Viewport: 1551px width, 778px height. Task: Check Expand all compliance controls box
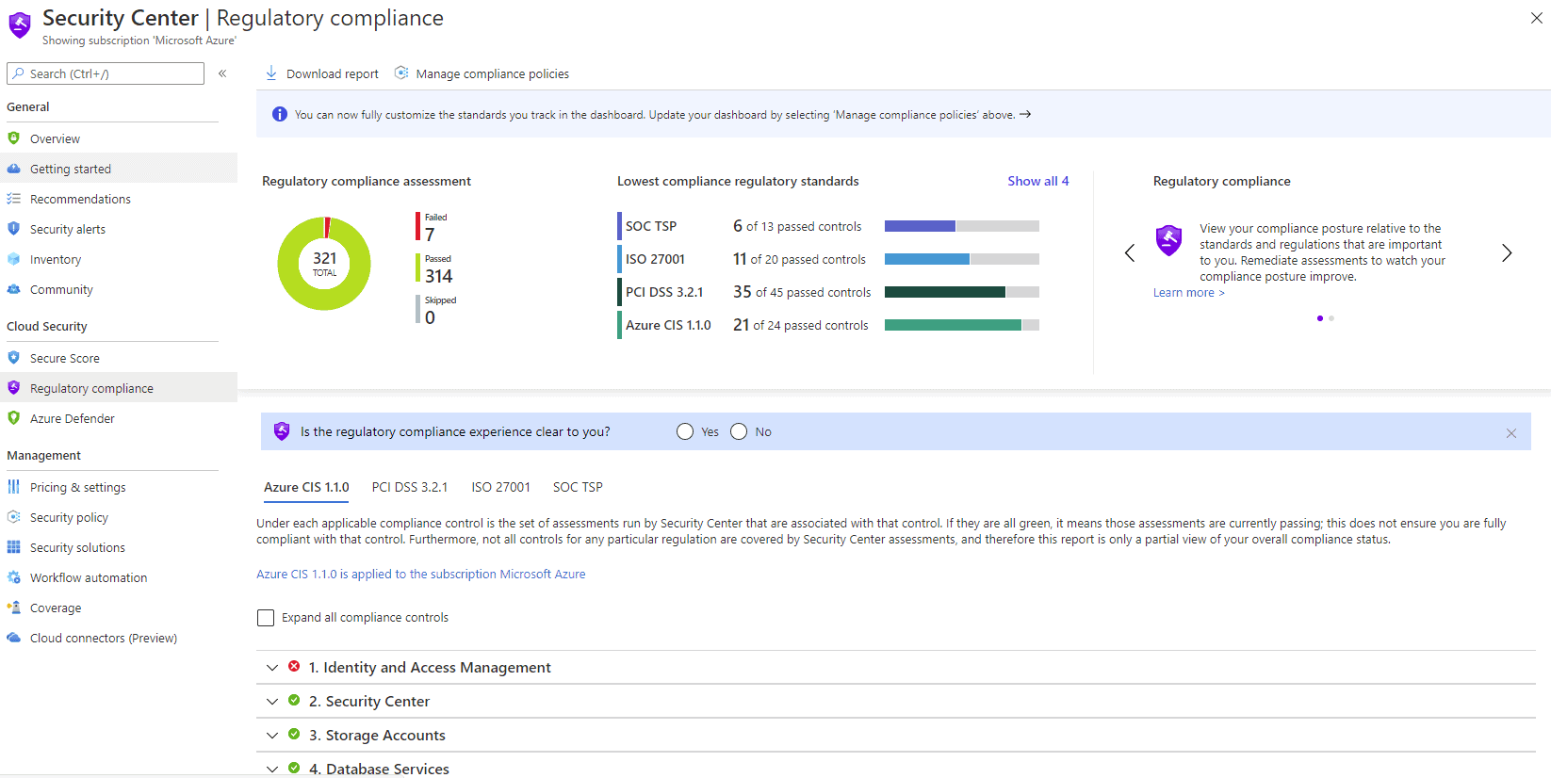266,618
